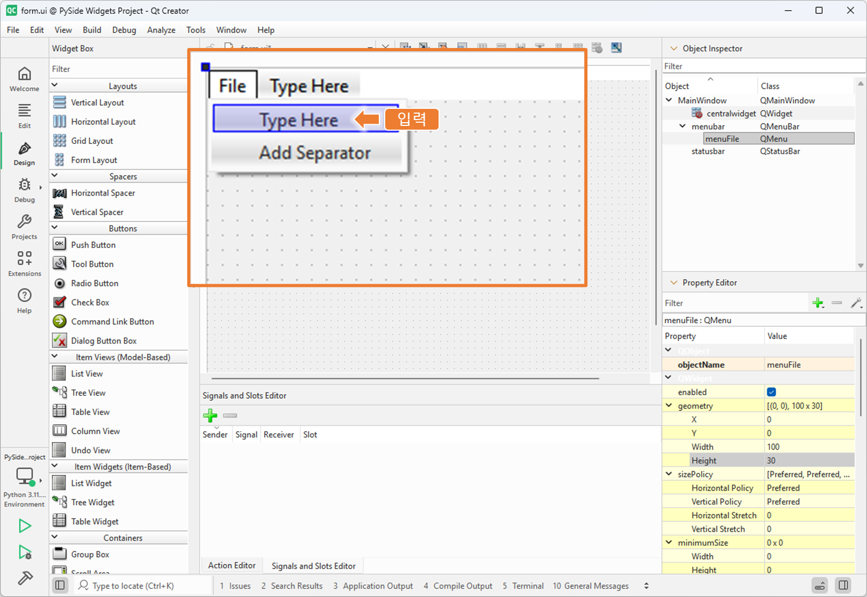Select centralwidget in Object Inspector
Viewport: 867px width, 597px height.
pos(730,114)
